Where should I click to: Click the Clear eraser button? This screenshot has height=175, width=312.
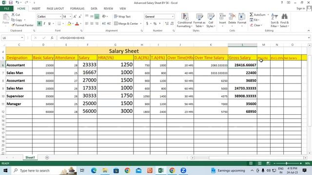(x=256, y=25)
